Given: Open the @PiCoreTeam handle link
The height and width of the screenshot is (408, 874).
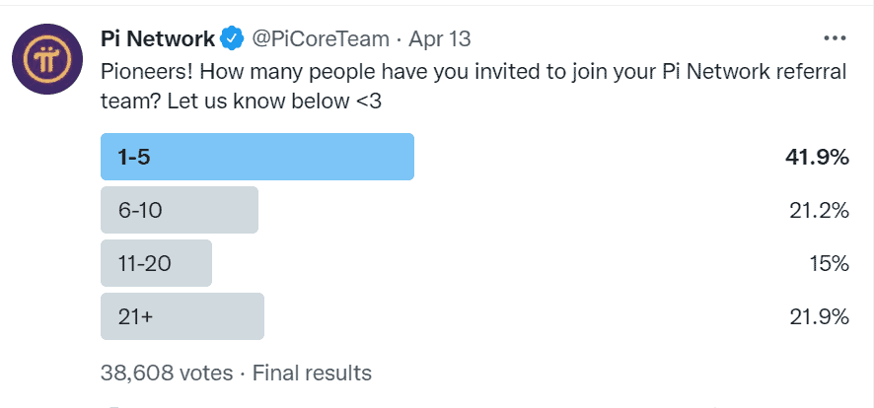Looking at the screenshot, I should (x=321, y=39).
